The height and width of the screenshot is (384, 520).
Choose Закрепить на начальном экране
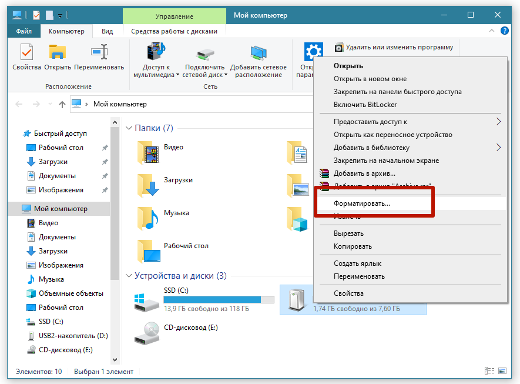click(x=411, y=161)
